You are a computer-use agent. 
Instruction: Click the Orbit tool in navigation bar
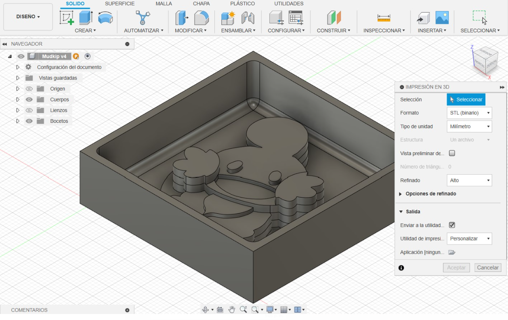205,309
